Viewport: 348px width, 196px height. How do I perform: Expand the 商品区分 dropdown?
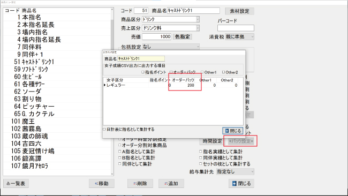pos(198,19)
